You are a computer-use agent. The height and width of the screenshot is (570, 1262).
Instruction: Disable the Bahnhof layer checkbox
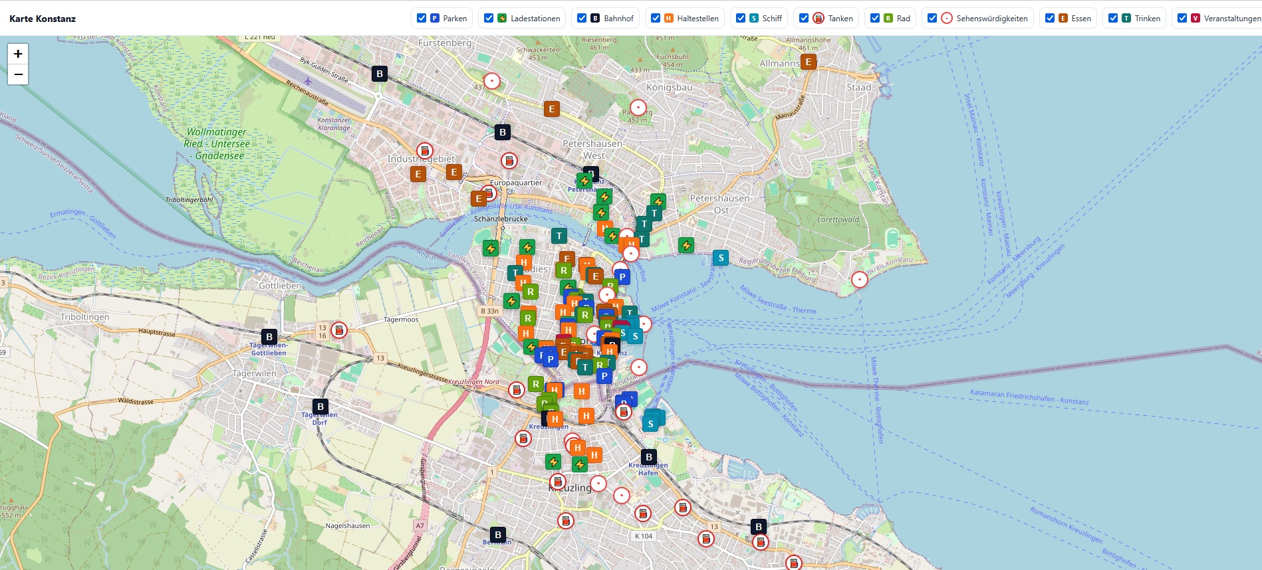(582, 18)
